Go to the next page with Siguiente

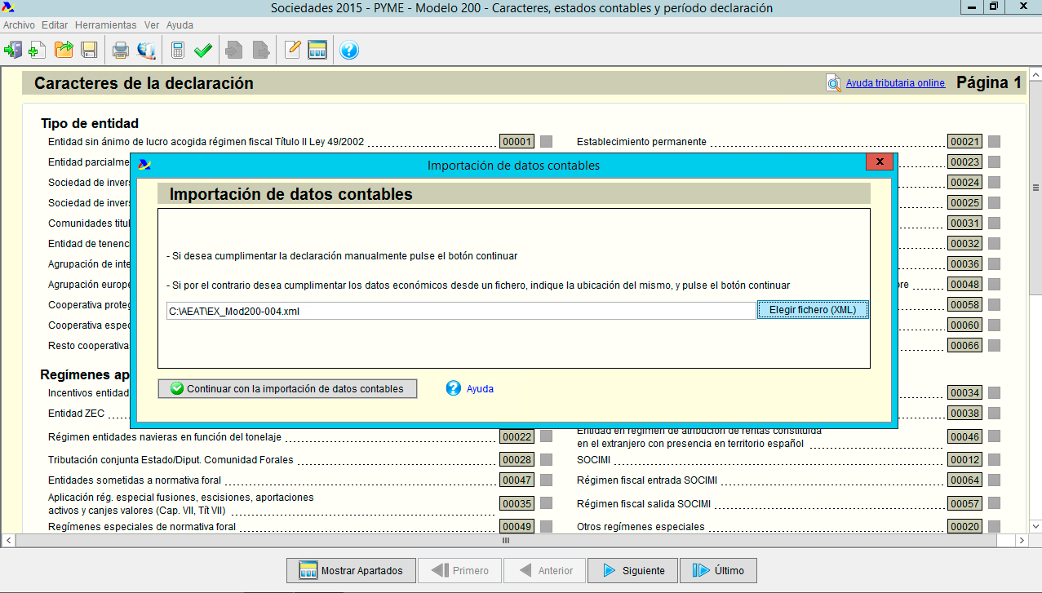pyautogui.click(x=633, y=571)
